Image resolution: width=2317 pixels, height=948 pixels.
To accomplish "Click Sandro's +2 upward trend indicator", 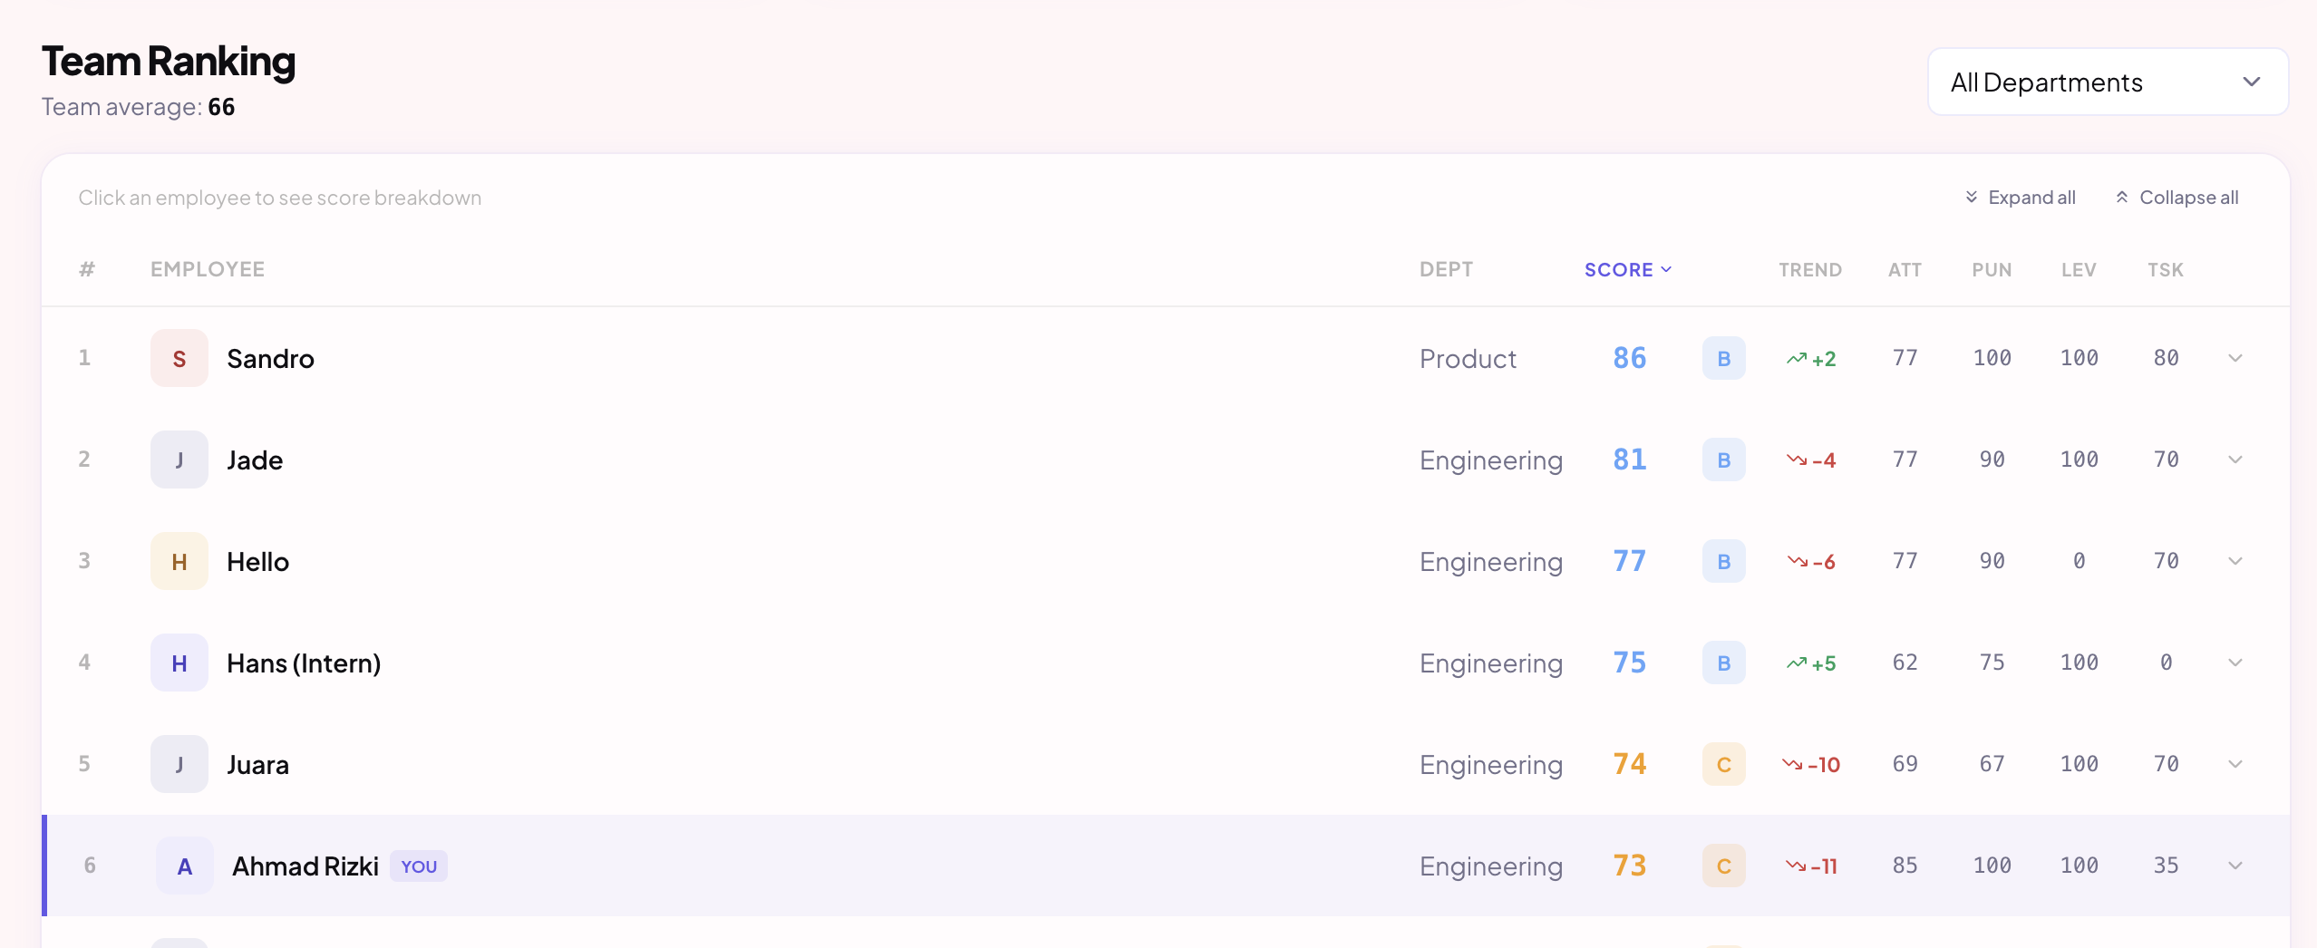I will coord(1811,359).
